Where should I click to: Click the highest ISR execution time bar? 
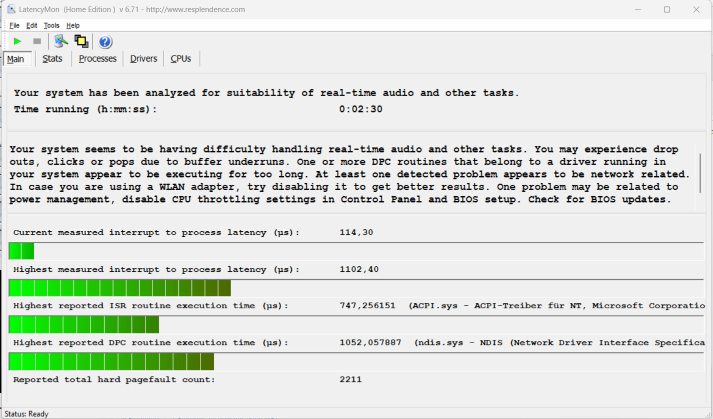coord(356,325)
